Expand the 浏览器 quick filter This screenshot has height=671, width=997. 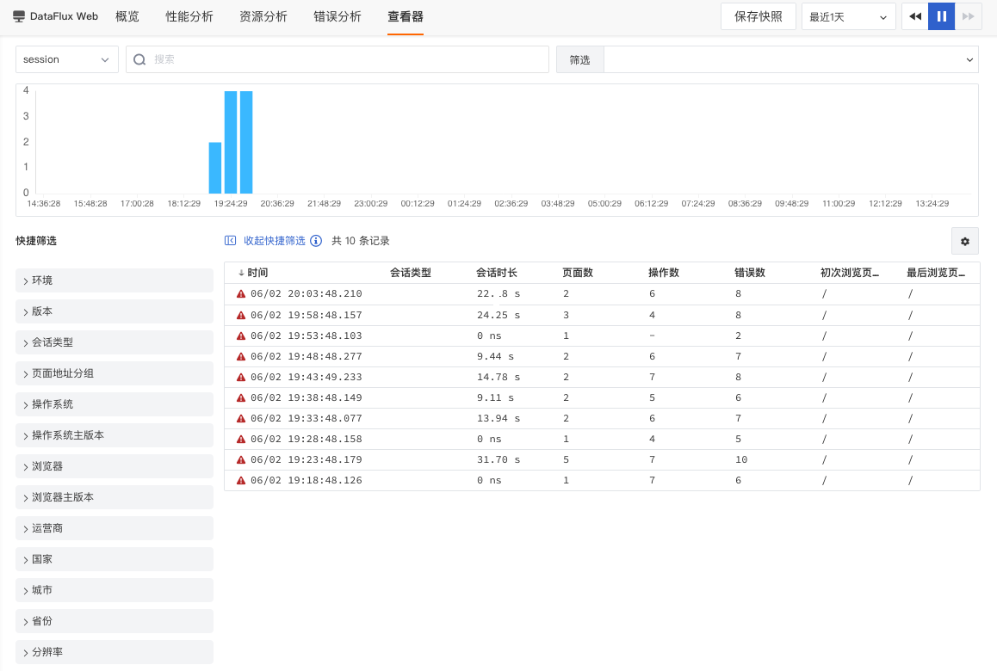click(x=115, y=466)
